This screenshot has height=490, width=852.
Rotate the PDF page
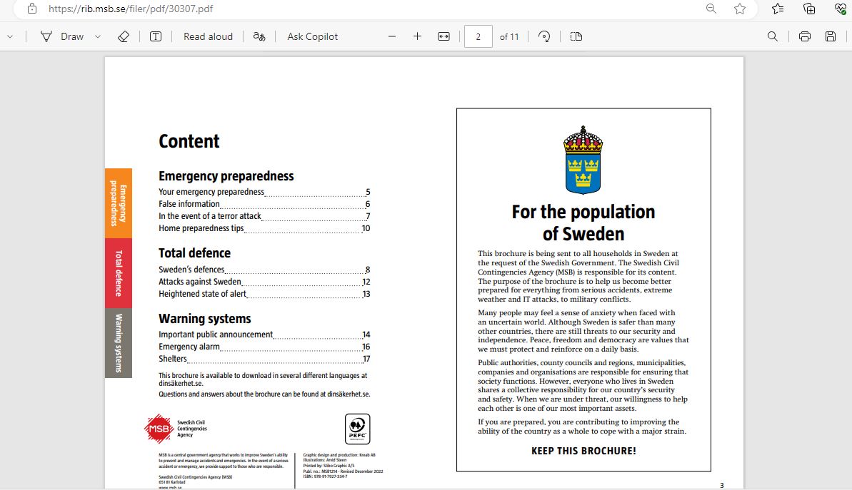tap(544, 36)
